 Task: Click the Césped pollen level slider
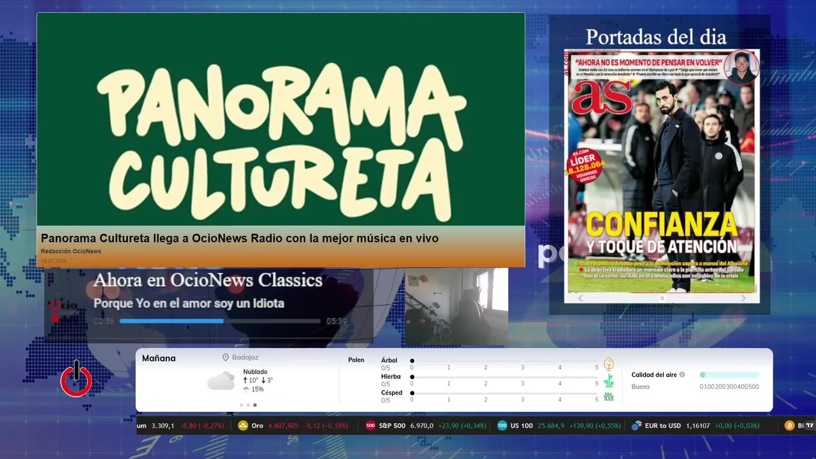tap(504, 393)
